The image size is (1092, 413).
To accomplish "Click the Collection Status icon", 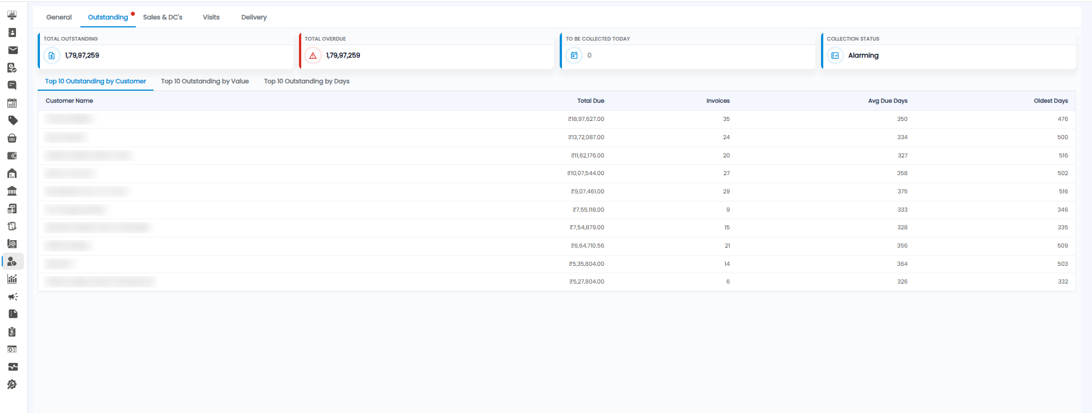I will point(835,55).
